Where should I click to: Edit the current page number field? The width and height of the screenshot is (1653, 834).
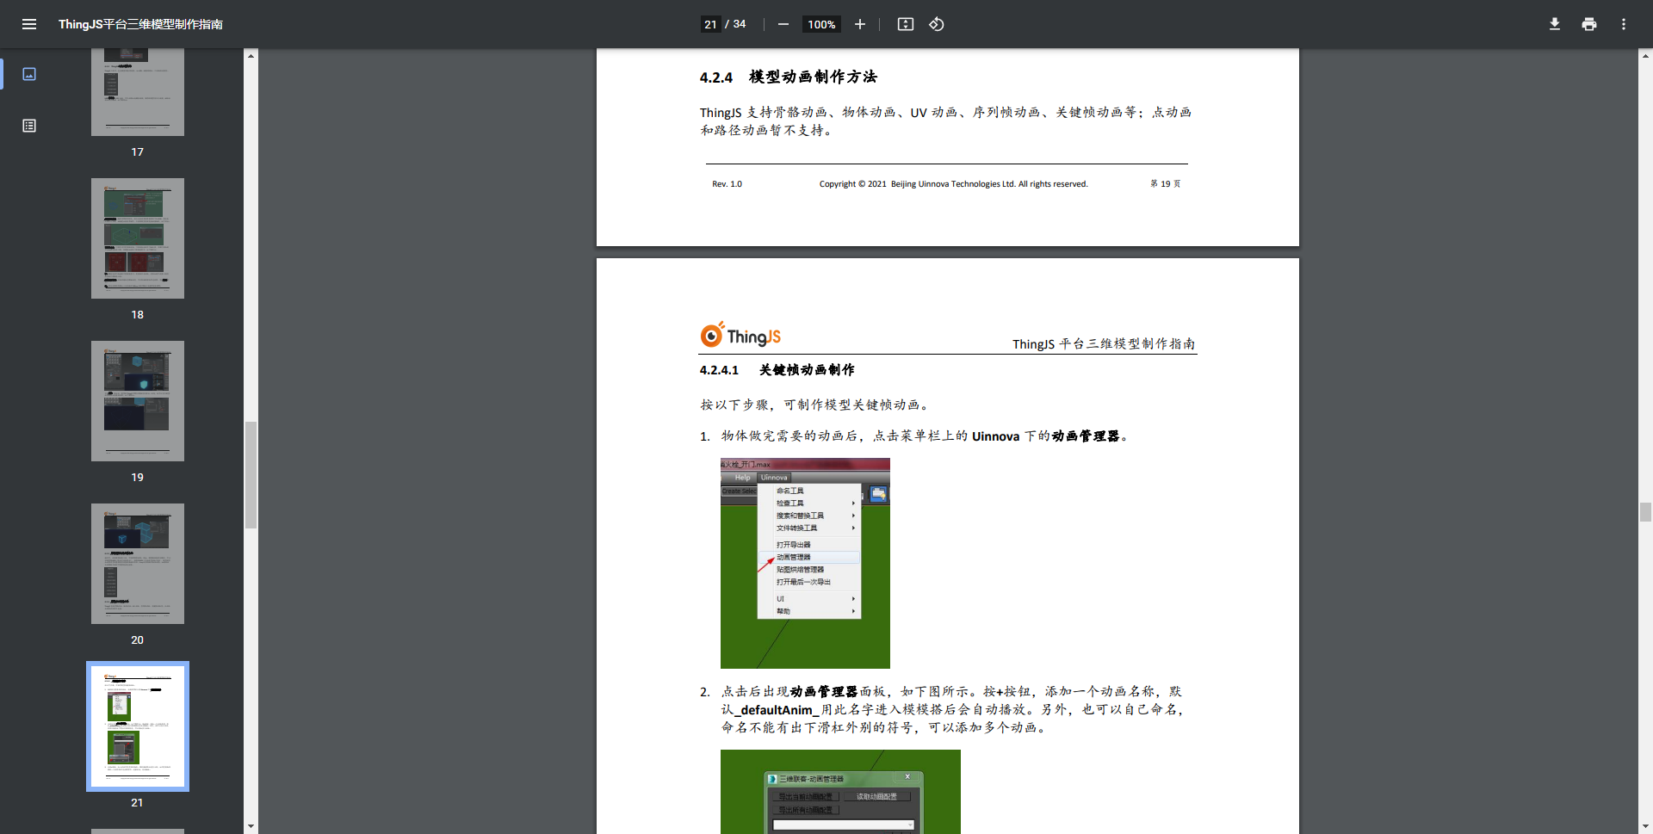click(710, 24)
